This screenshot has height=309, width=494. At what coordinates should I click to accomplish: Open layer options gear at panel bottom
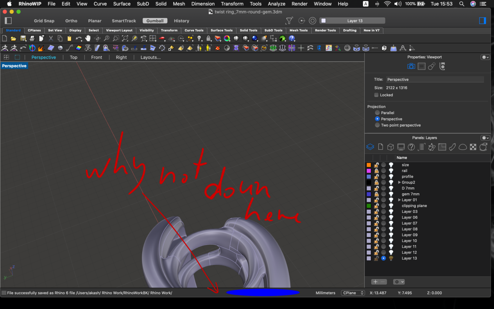[399, 282]
